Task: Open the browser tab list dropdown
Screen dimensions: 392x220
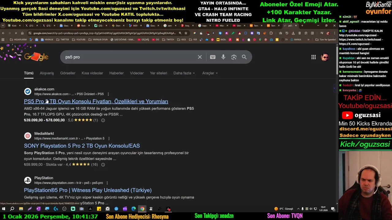Action: (3, 26)
